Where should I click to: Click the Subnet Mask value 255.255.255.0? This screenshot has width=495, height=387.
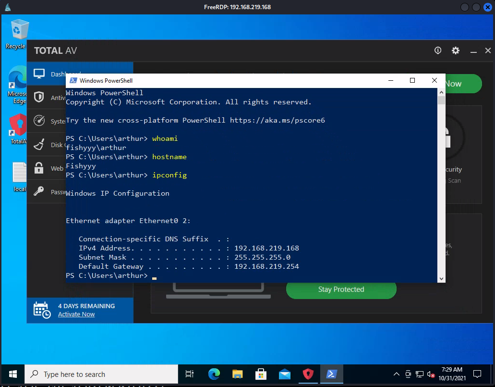(x=262, y=257)
